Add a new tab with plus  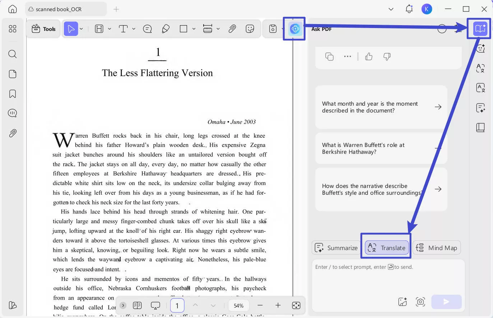point(116,9)
